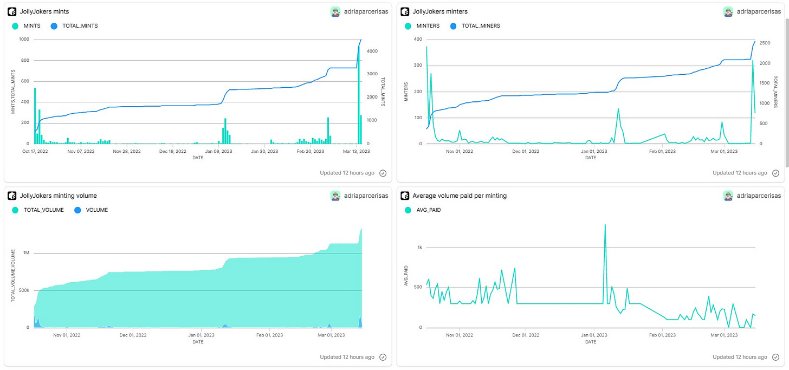This screenshot has height=370, width=789.
Task: Click adriaparcerisas avatar on Average volume paid card
Action: point(728,196)
